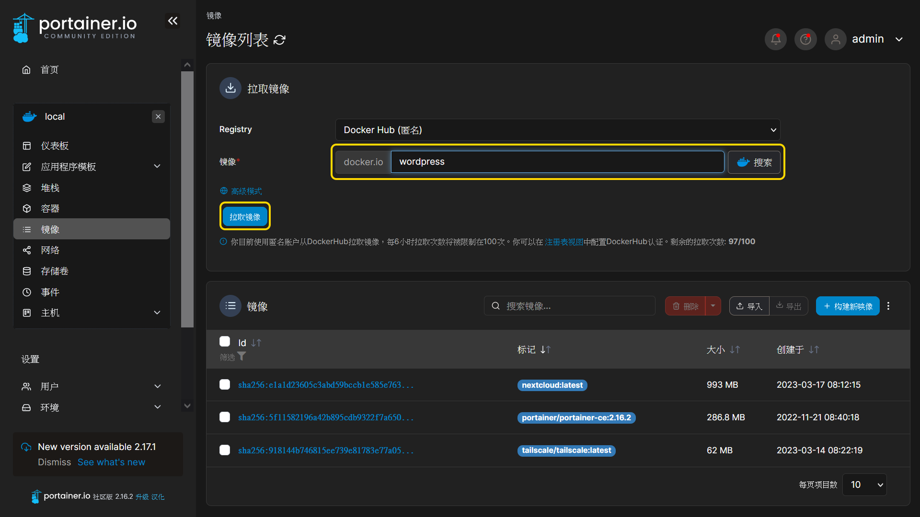Open the 删除 split-button arrow

pos(713,306)
